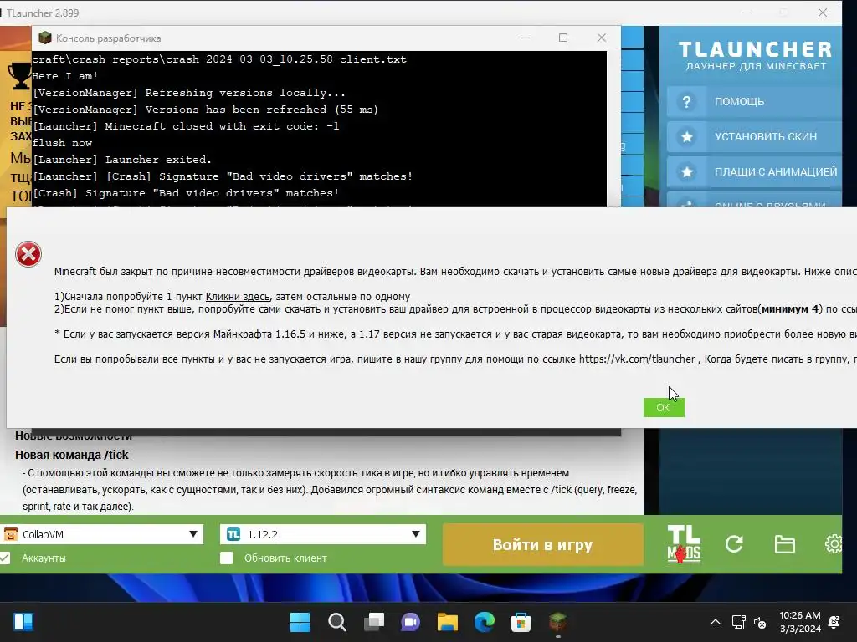Viewport: 857px width, 642px height.
Task: Open the notification bell icon
Action: [834, 622]
